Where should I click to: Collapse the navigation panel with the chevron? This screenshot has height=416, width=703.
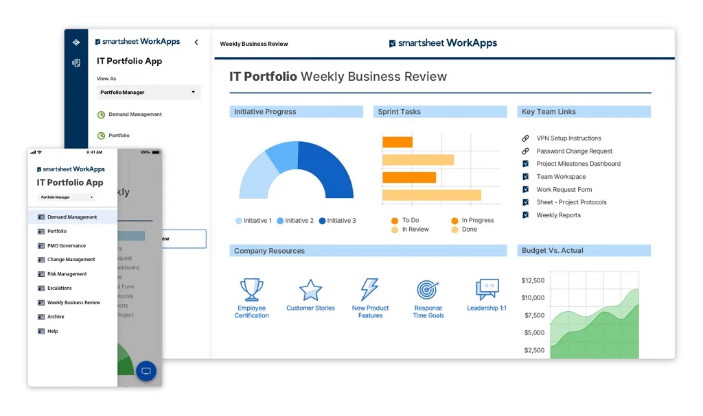click(x=196, y=42)
